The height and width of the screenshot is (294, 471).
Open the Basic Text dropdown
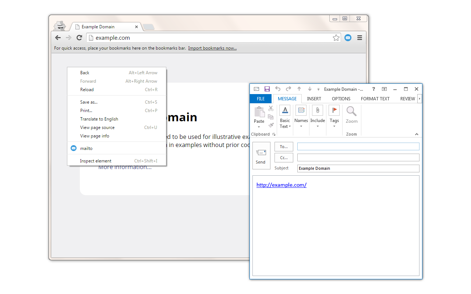[x=285, y=117]
